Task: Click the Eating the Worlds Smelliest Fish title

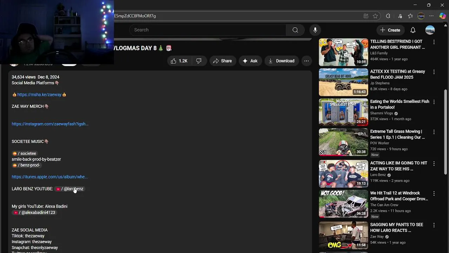Action: [400, 104]
